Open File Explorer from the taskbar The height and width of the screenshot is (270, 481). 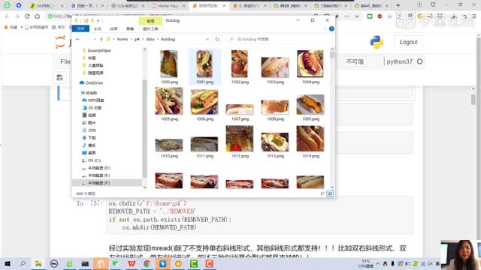(38, 263)
